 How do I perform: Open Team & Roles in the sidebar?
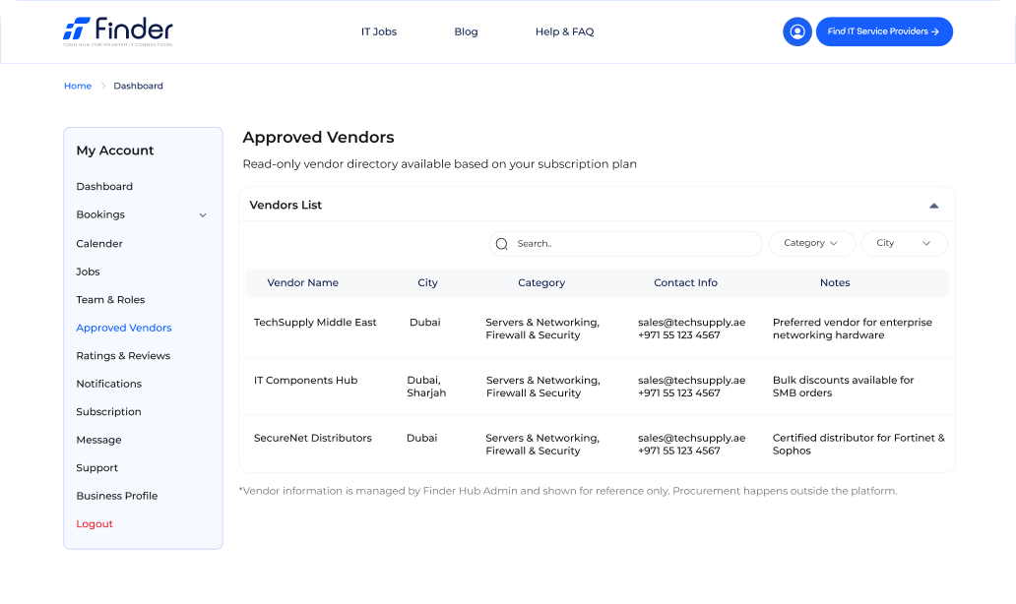point(110,300)
